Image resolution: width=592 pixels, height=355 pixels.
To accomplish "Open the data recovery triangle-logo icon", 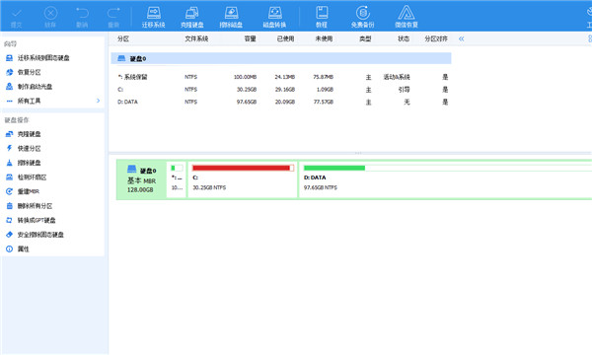I will coord(407,17).
